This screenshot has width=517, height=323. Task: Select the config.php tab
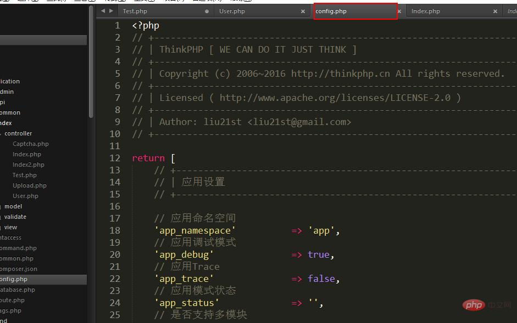pyautogui.click(x=355, y=11)
